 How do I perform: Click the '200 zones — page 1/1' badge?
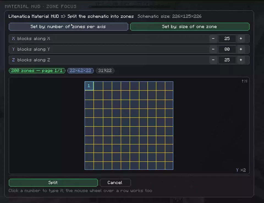pos(37,71)
